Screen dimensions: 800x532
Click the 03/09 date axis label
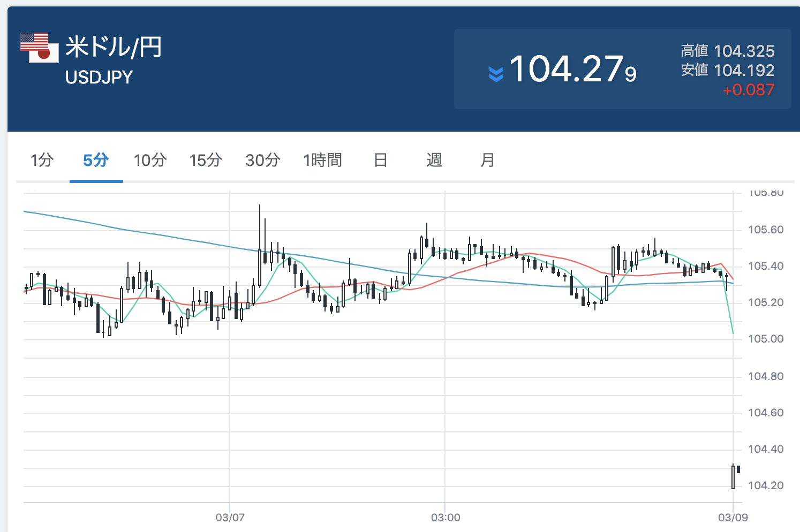[733, 518]
